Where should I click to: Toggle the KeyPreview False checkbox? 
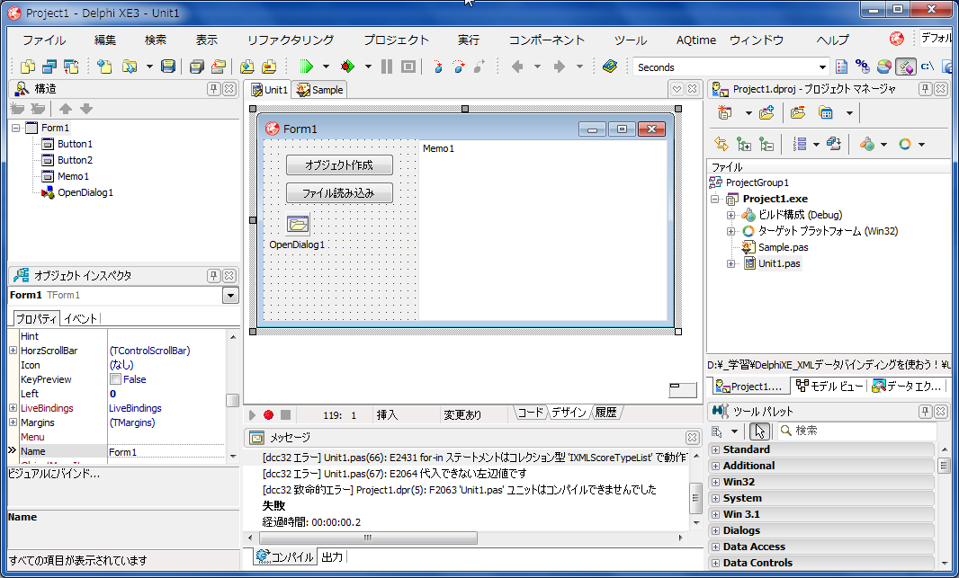[115, 379]
